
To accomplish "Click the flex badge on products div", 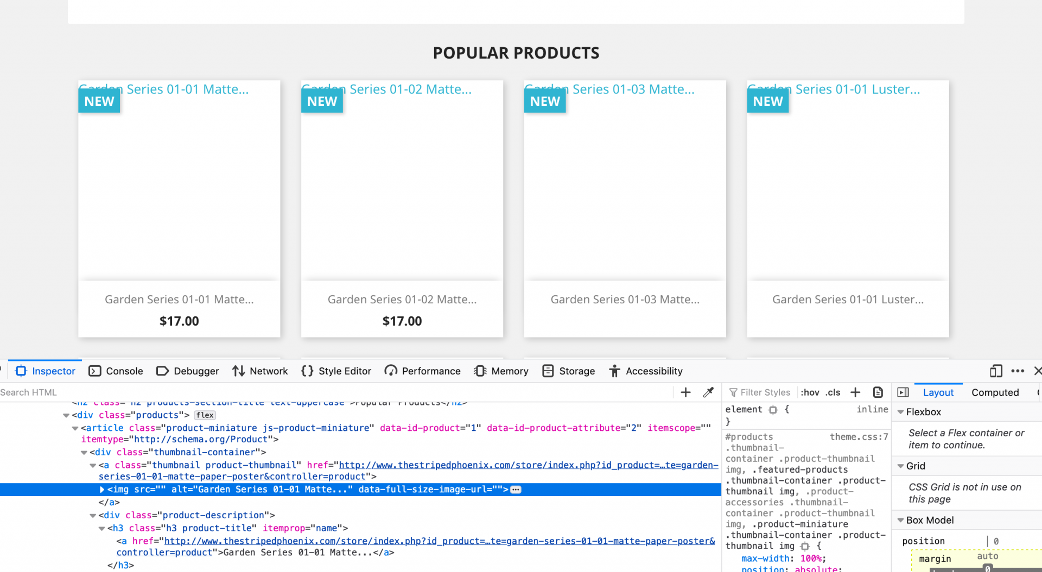I will click(x=205, y=415).
